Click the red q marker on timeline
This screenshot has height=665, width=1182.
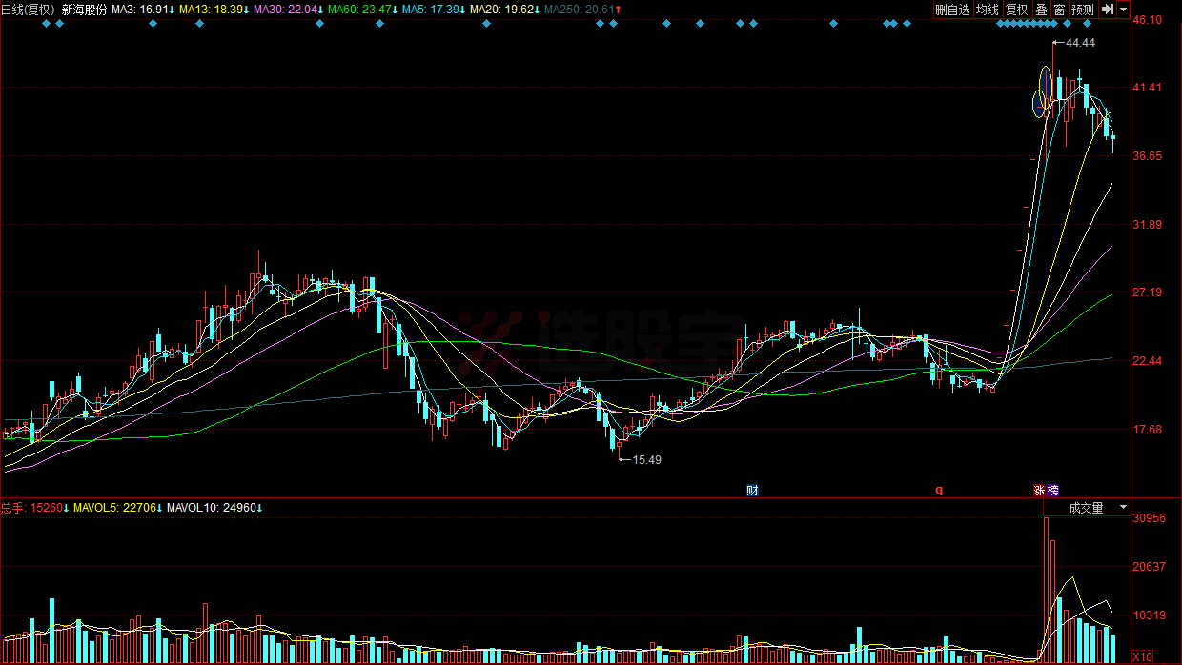tap(938, 491)
